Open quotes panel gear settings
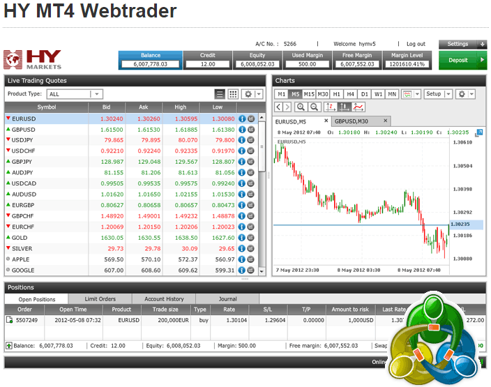491x387 pixels. [x=252, y=94]
